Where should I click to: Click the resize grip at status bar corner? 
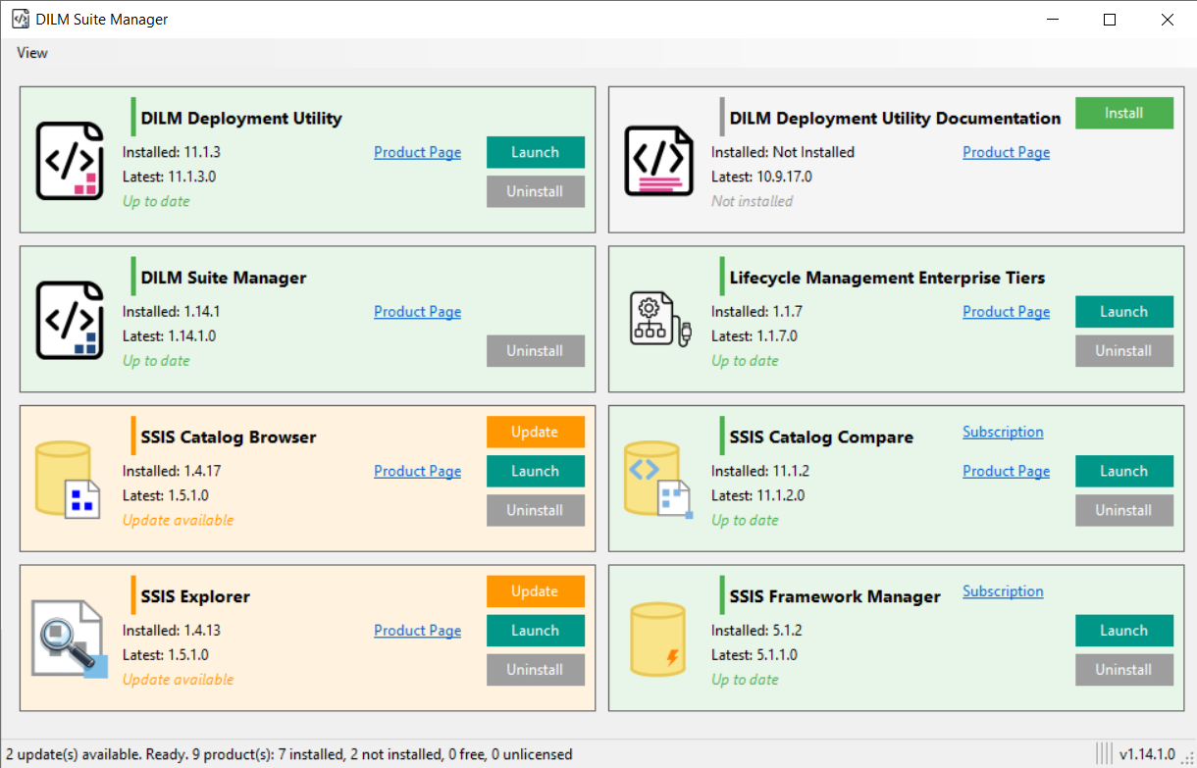click(x=1187, y=758)
